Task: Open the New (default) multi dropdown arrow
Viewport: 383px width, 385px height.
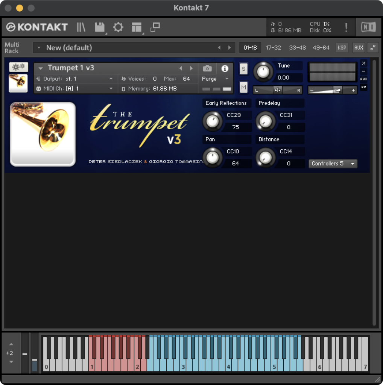Action: pos(39,47)
